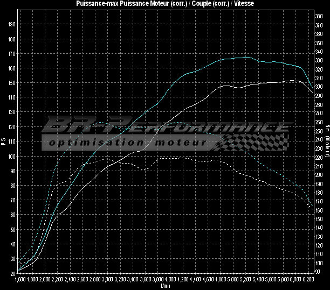
Task: Click the 190 value on left axis
Action: [x=12, y=24]
